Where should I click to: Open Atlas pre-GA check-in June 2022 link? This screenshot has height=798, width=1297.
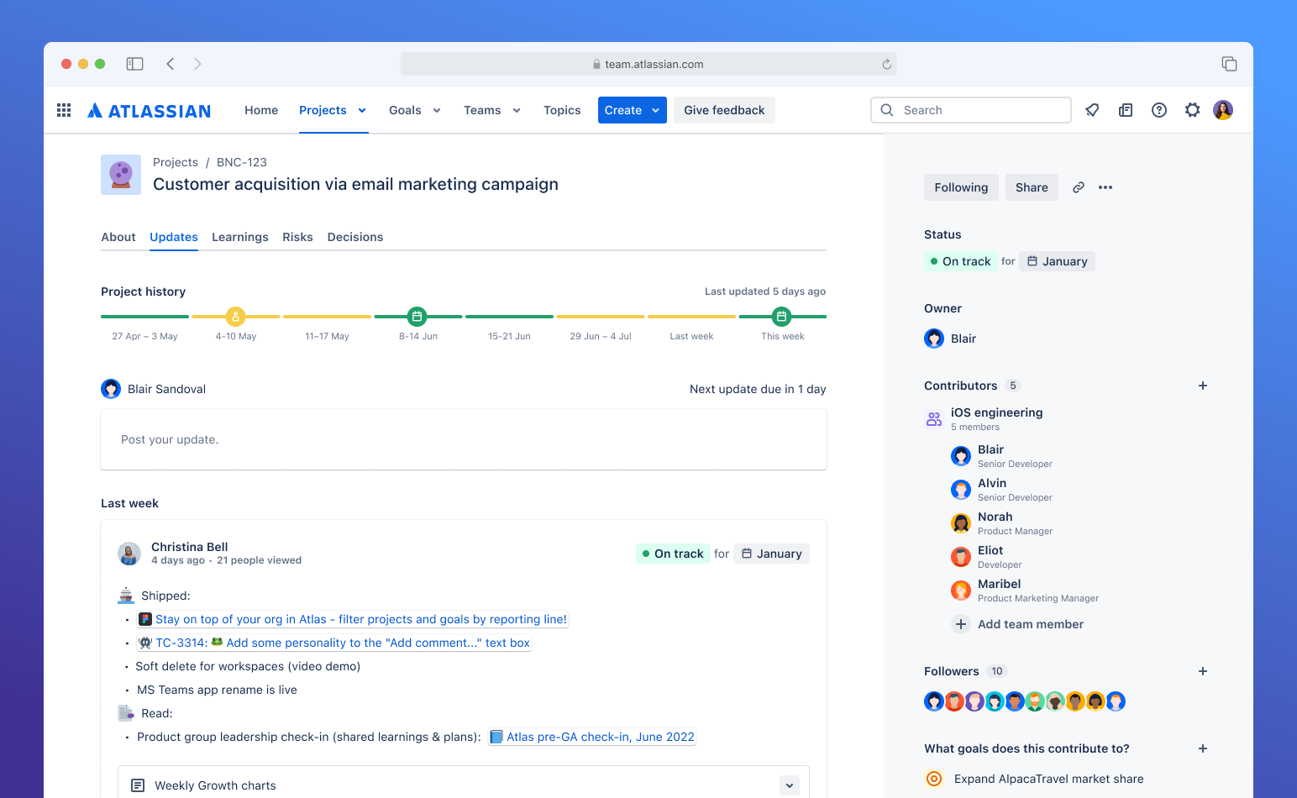pos(592,737)
